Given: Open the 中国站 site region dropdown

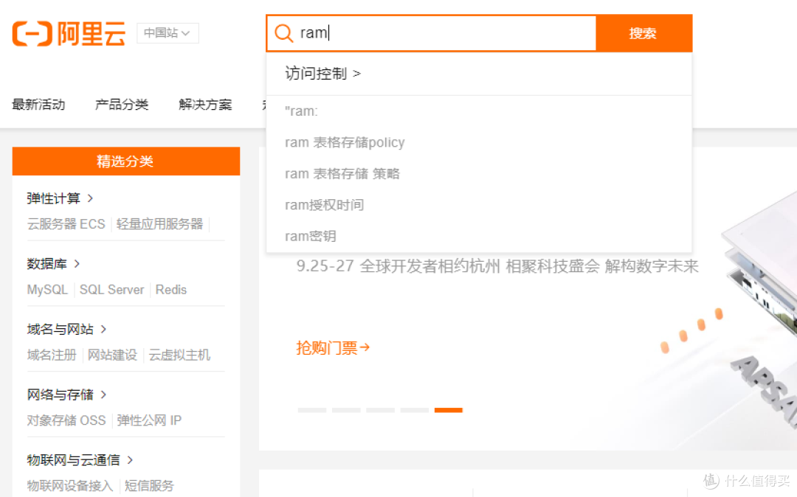Looking at the screenshot, I should [x=167, y=33].
